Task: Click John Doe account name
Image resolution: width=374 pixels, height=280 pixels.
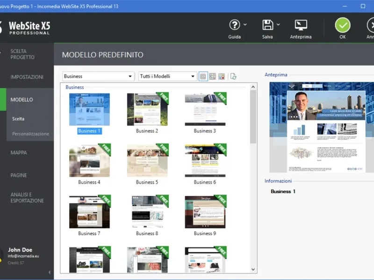Action: point(20,250)
